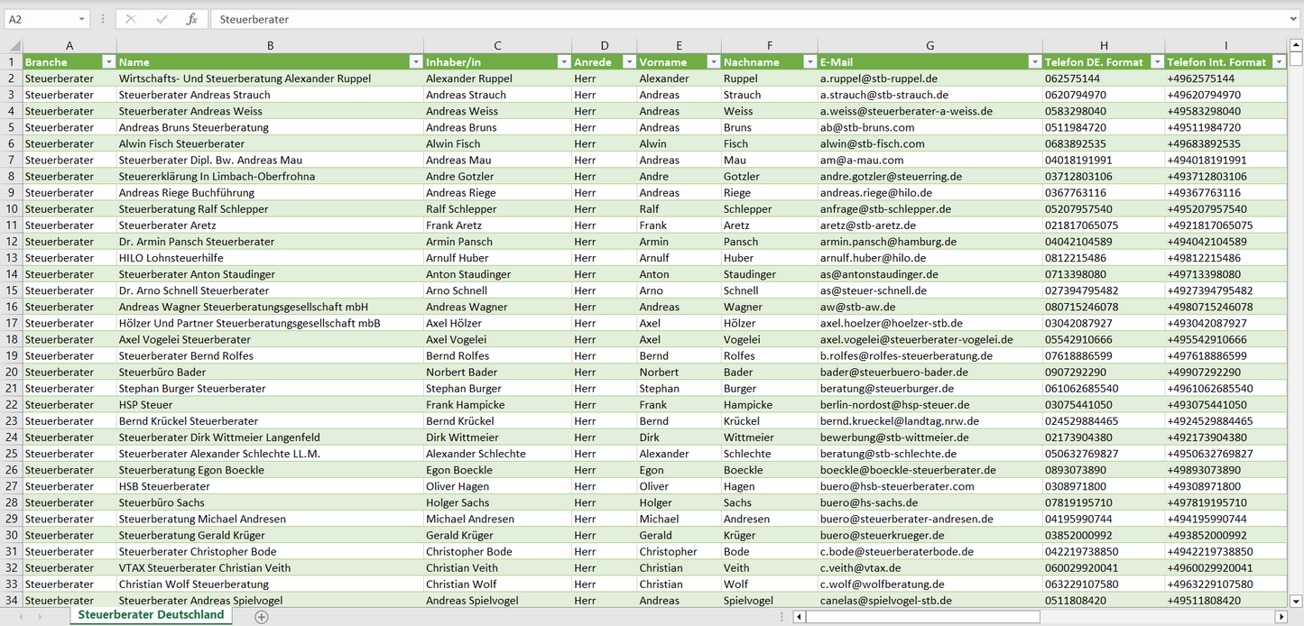Click the Enter checkmark formula bar icon

coord(162,19)
